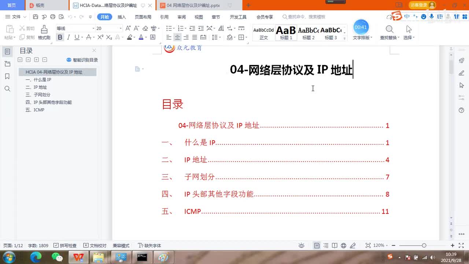
Task: Open the bullet list dropdown
Action: tap(174, 28)
